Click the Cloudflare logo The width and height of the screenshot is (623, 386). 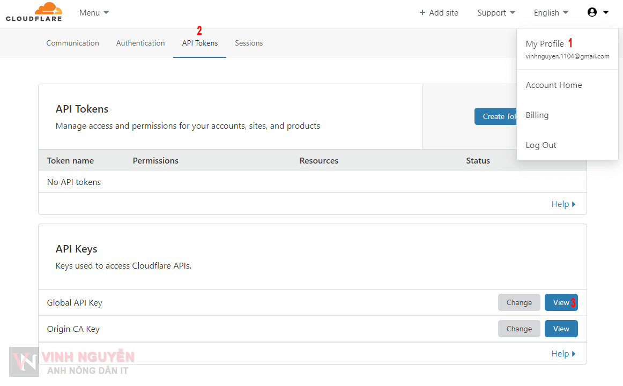[34, 12]
